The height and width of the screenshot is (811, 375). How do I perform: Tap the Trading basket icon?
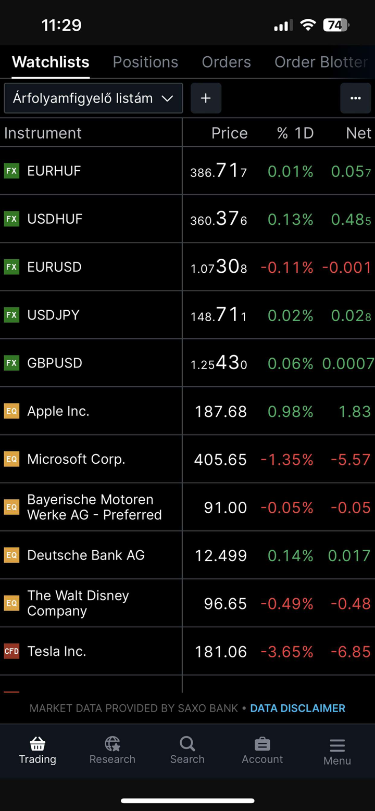pyautogui.click(x=37, y=744)
